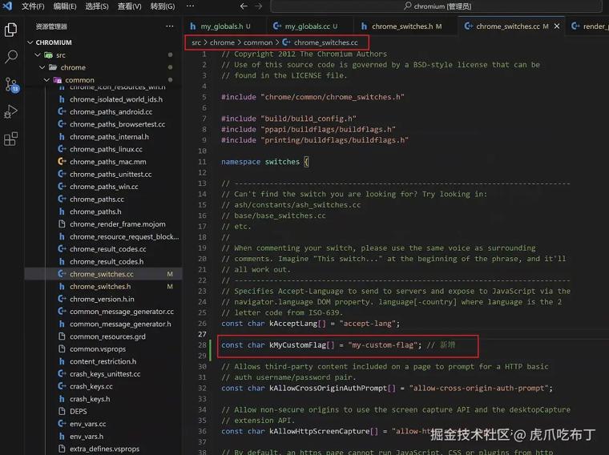
Task: Open chrome_paths_browsertest.cc file
Action: [x=117, y=124]
